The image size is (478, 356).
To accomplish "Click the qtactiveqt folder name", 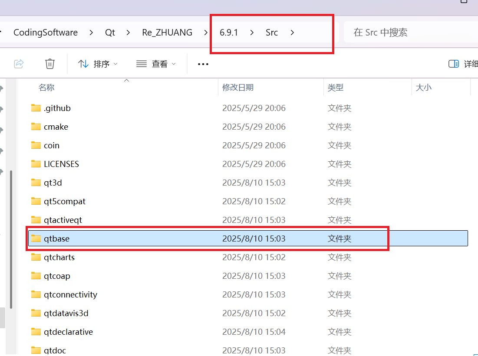I will click(x=63, y=220).
